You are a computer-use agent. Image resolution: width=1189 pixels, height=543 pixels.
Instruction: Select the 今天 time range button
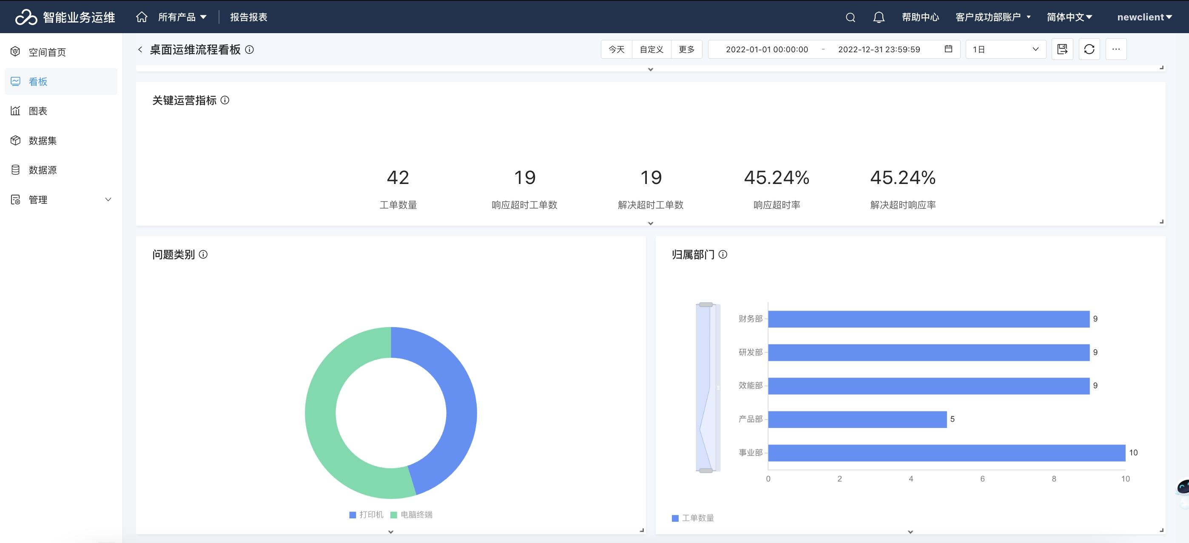(616, 49)
